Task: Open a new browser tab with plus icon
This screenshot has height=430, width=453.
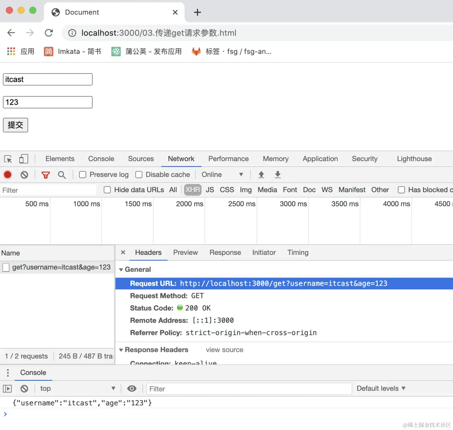Action: click(197, 12)
